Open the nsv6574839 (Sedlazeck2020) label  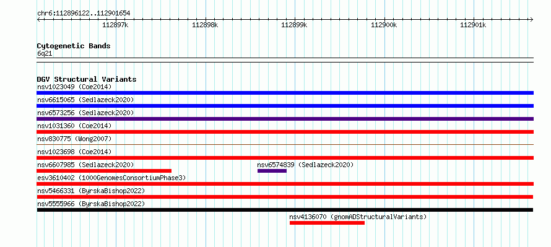(x=305, y=165)
